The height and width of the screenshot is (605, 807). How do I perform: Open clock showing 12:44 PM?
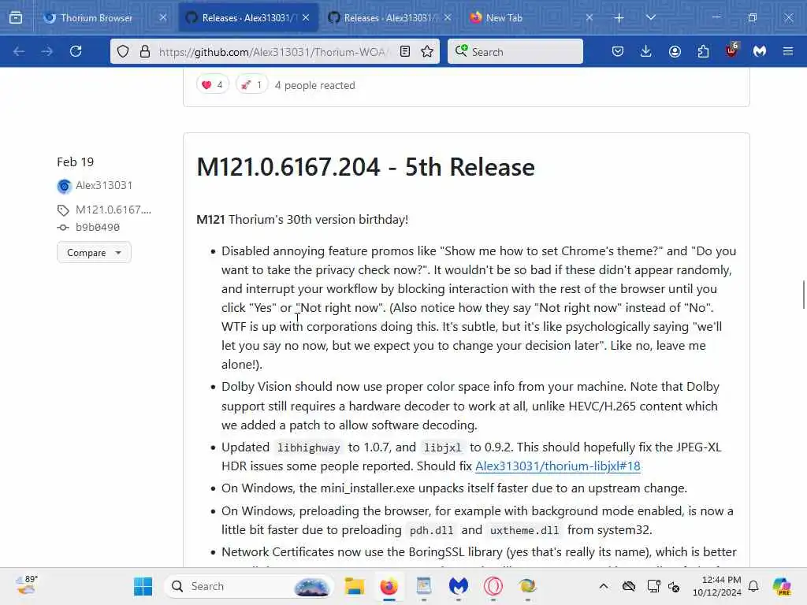[717, 586]
